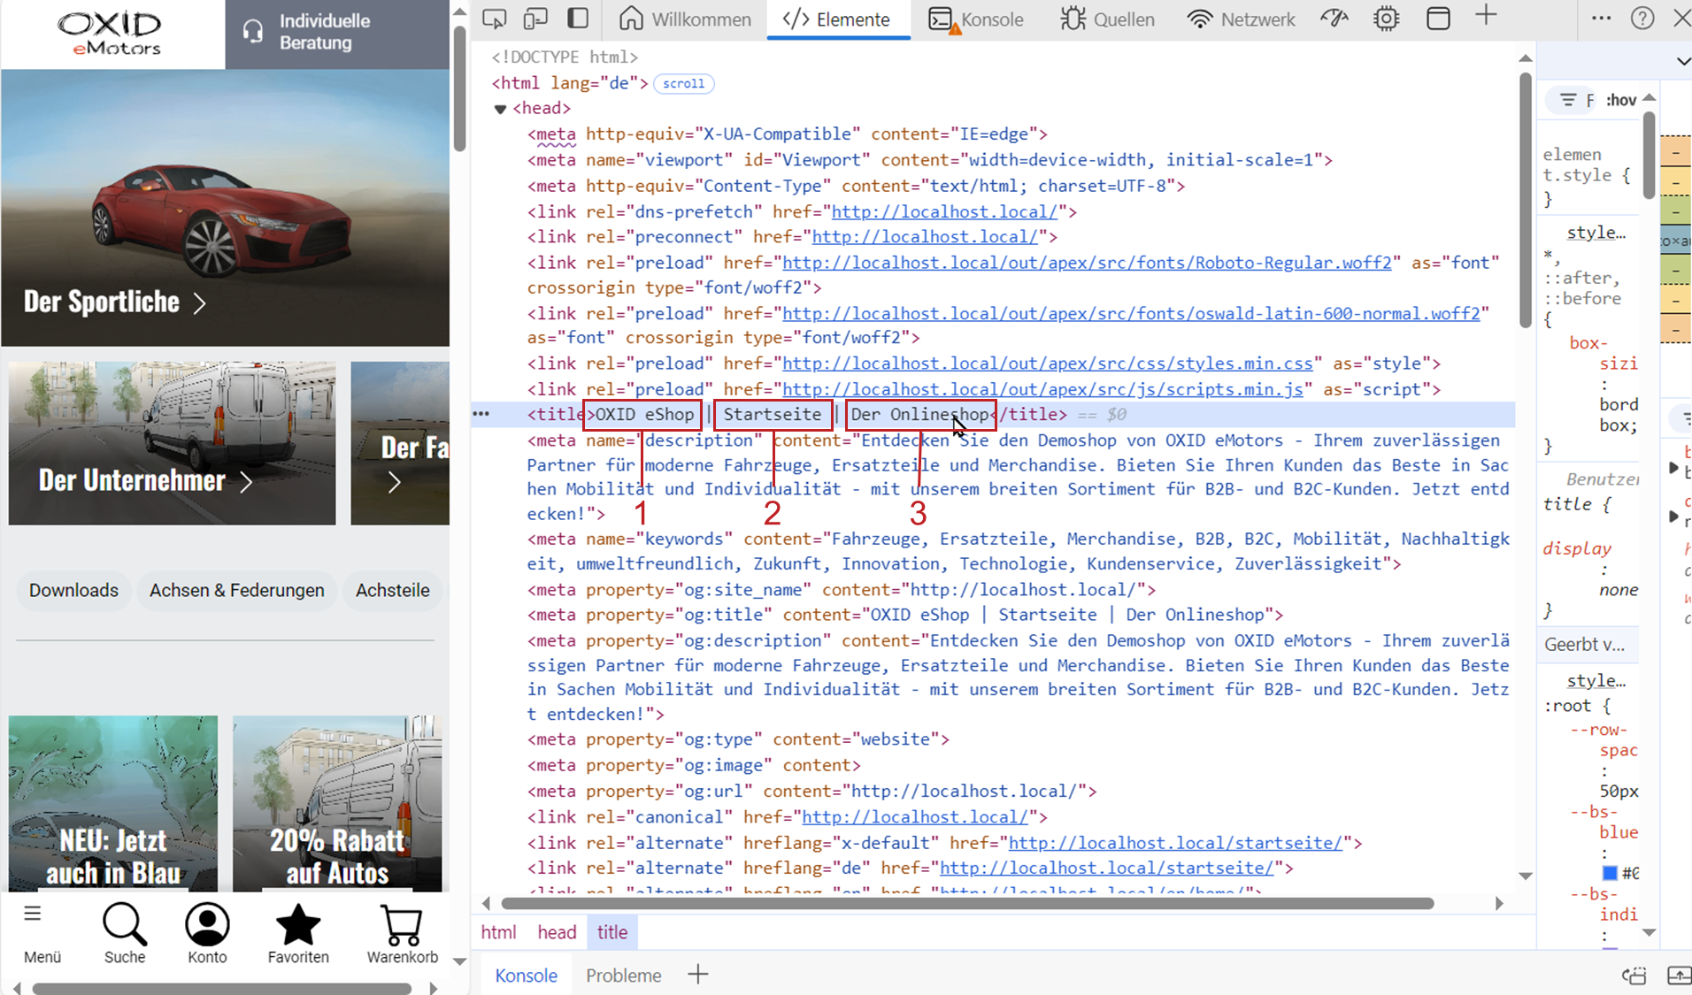The width and height of the screenshot is (1692, 995).
Task: Toggle device emulation mode icon
Action: (536, 19)
